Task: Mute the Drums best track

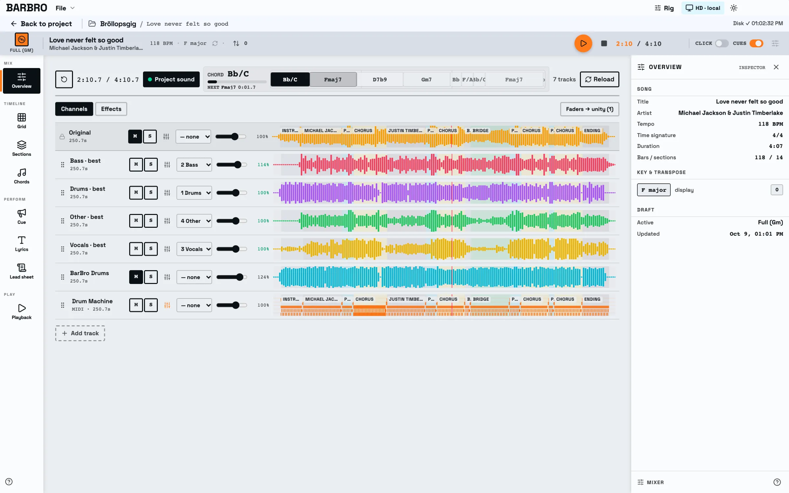Action: tap(136, 192)
